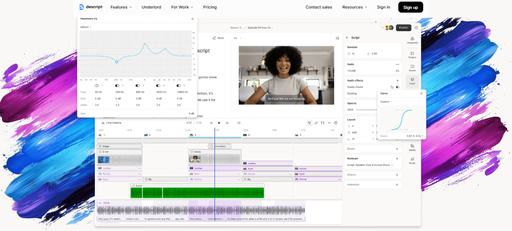Open the Scene sidebar panel

[412, 68]
